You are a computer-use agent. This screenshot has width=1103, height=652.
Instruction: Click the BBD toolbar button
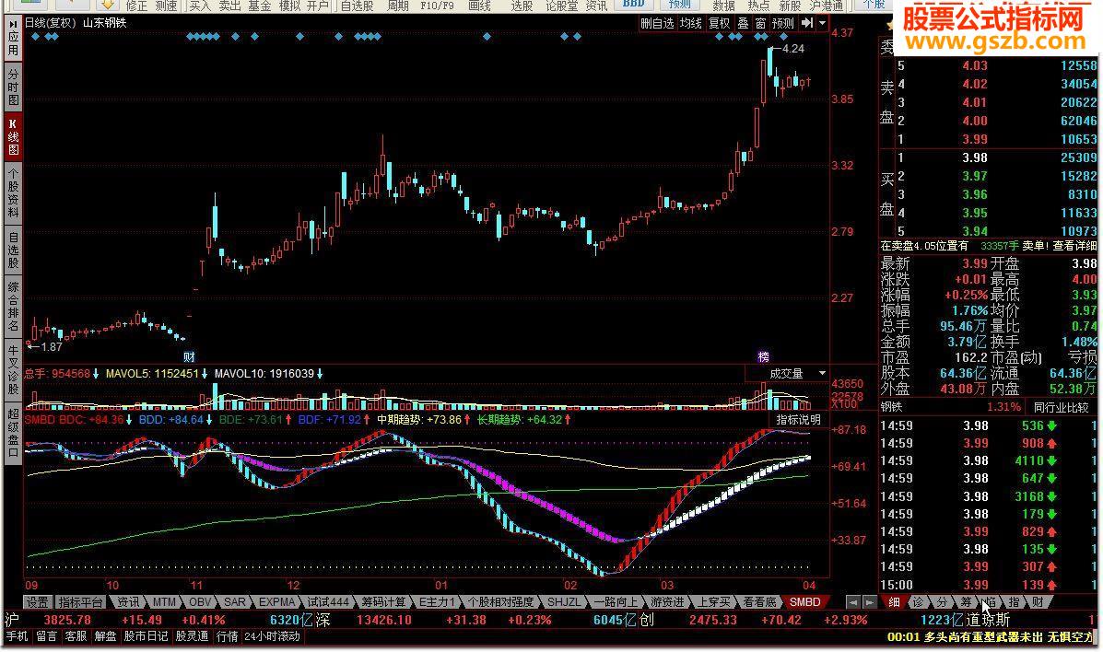click(x=634, y=5)
